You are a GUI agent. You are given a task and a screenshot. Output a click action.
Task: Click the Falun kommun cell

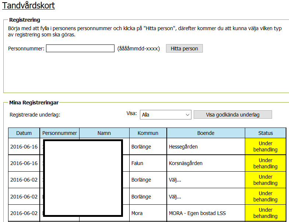148,163
